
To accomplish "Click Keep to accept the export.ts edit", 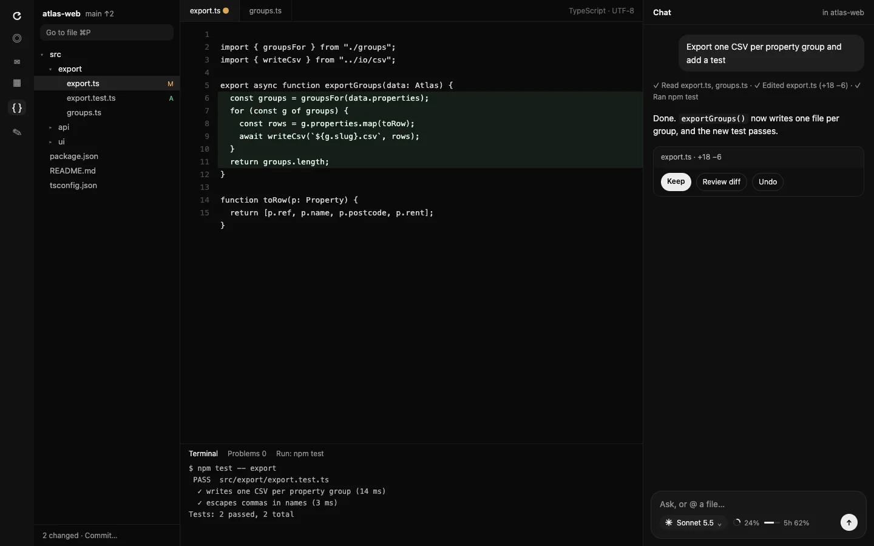I will coord(676,182).
